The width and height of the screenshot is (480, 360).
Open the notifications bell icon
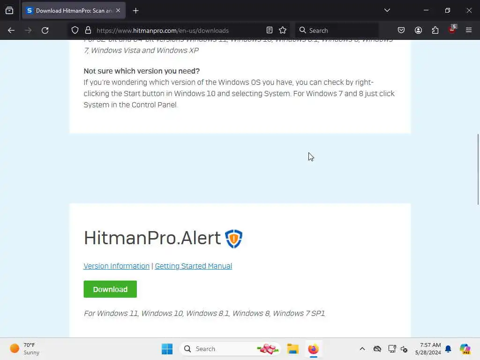pos(448,349)
